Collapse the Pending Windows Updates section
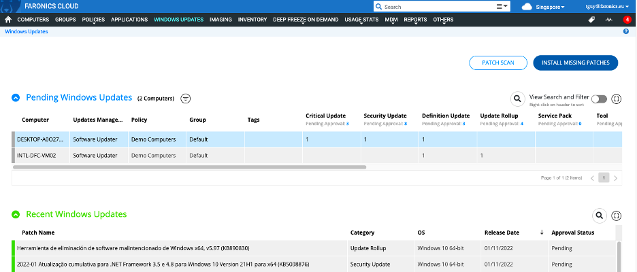Viewport: 637px width, 272px height. coord(16,98)
